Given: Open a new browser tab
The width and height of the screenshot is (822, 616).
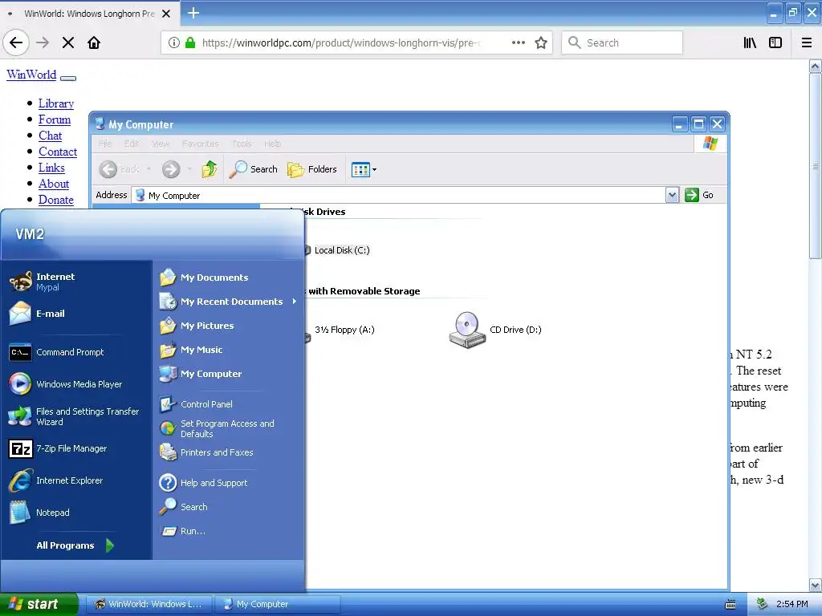Looking at the screenshot, I should (193, 13).
